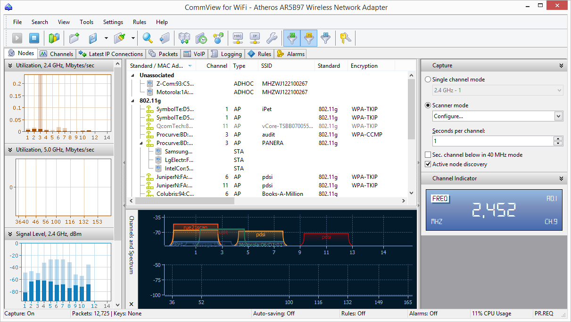The height and width of the screenshot is (322, 571).
Task: Toggle the data packets filter funnel
Action: [292, 38]
